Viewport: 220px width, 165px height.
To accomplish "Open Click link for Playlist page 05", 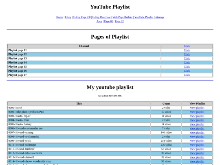I will (x=187, y=67).
